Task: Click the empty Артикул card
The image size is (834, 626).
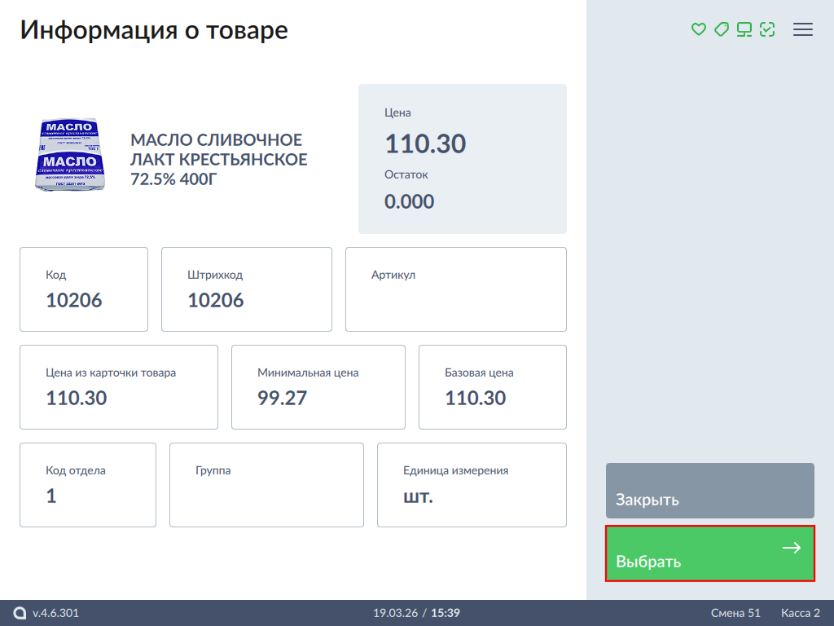Action: pos(456,289)
